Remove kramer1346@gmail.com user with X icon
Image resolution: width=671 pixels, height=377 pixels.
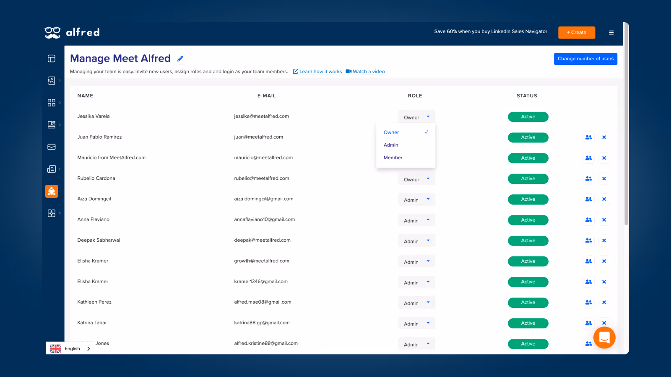pos(604,282)
